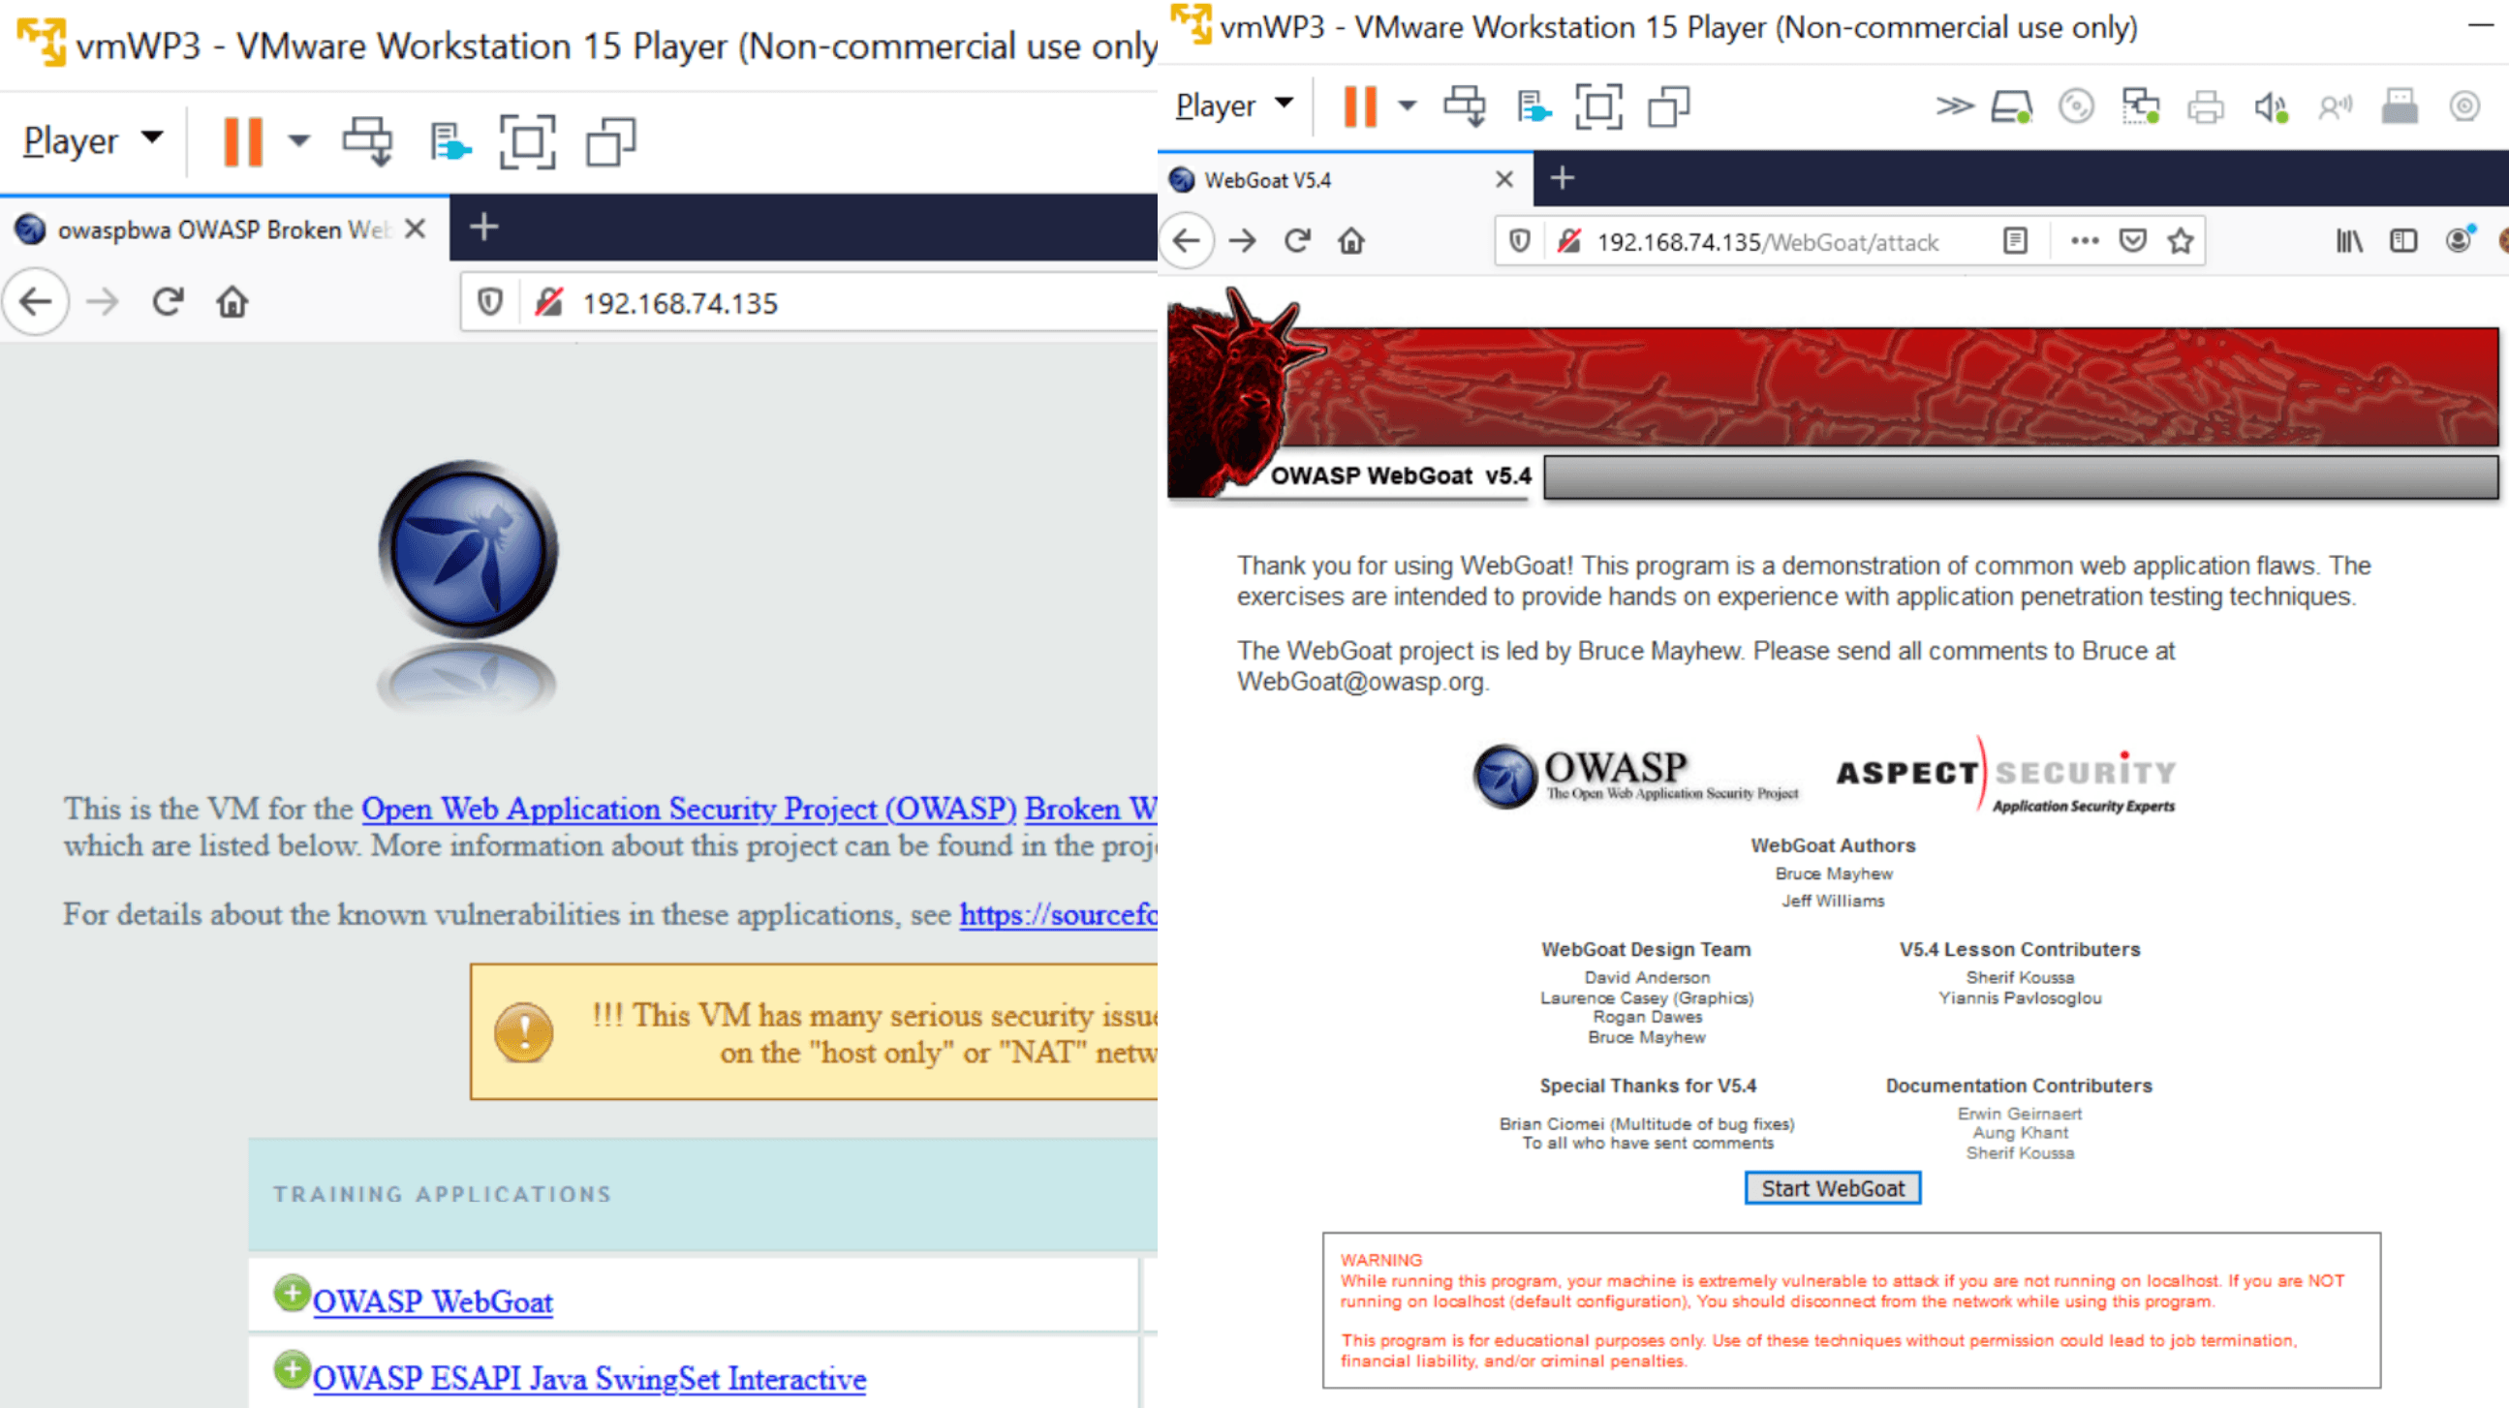Click the sound card device icon
Viewport: 2509px width, 1408px height.
(2271, 107)
